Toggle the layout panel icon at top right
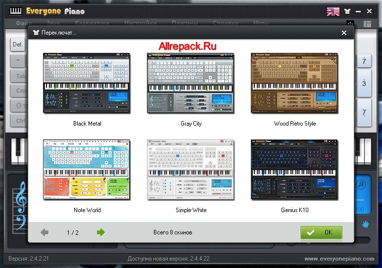The image size is (382, 268). click(367, 24)
